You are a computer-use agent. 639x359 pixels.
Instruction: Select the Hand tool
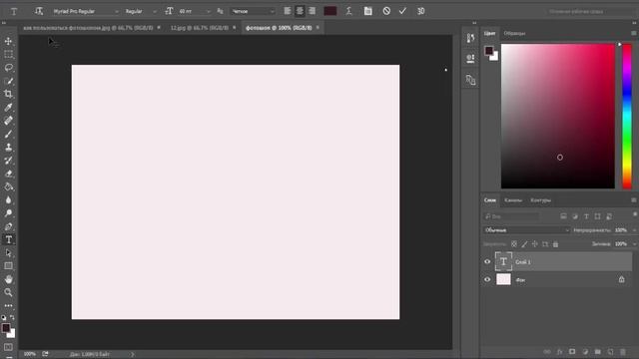[8, 279]
